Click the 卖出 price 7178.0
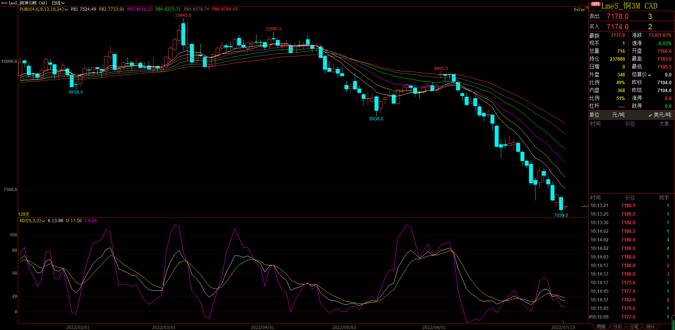 pyautogui.click(x=617, y=16)
